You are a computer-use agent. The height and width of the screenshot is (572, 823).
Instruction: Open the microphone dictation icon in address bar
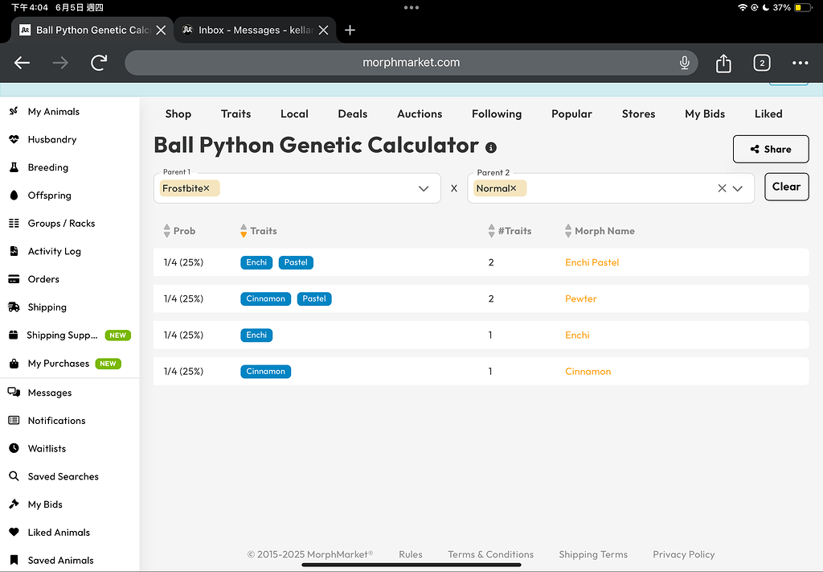click(685, 63)
